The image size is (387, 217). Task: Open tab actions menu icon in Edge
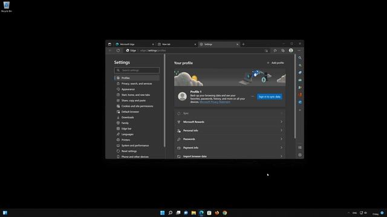tap(109, 44)
